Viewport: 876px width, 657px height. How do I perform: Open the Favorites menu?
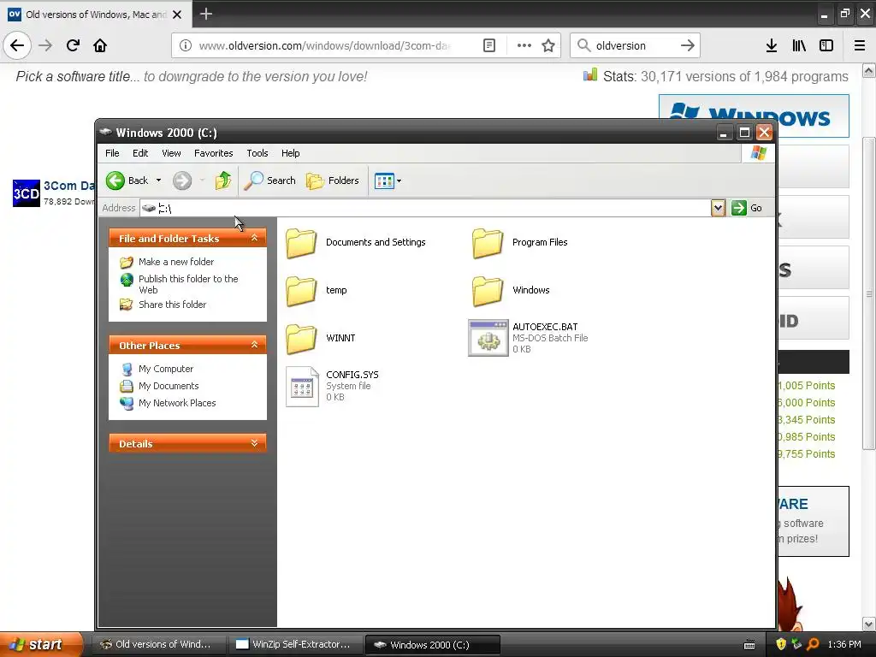click(213, 153)
